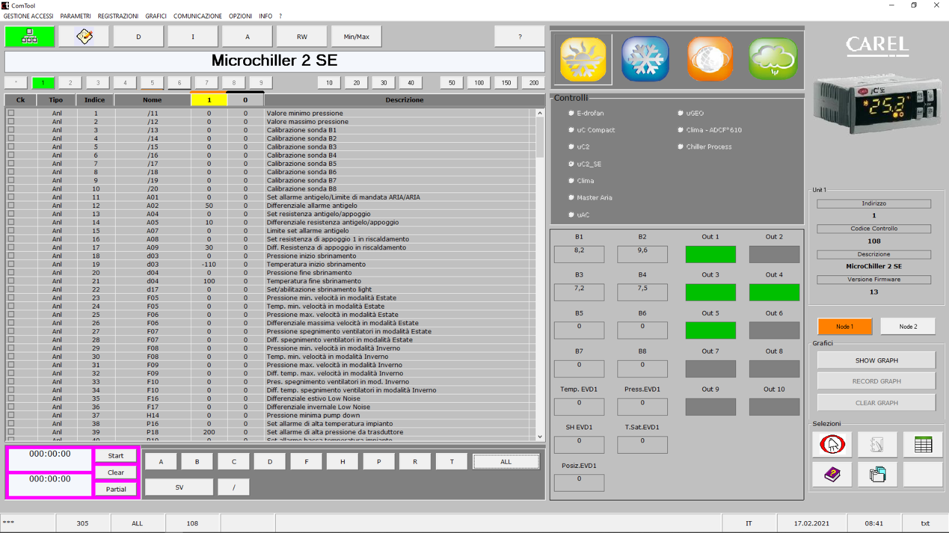Open the green table grid icon

923,444
